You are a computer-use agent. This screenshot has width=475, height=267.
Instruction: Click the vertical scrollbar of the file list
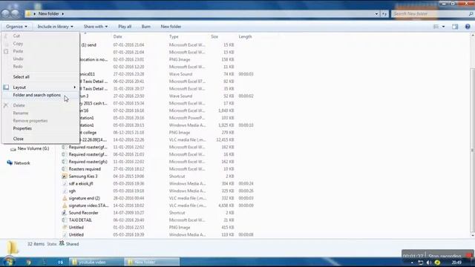[473, 150]
